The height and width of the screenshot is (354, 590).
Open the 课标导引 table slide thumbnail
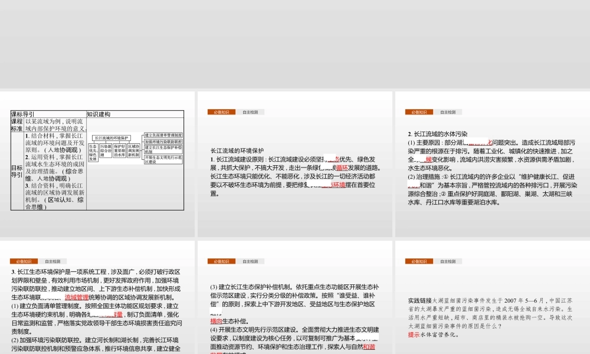97,164
